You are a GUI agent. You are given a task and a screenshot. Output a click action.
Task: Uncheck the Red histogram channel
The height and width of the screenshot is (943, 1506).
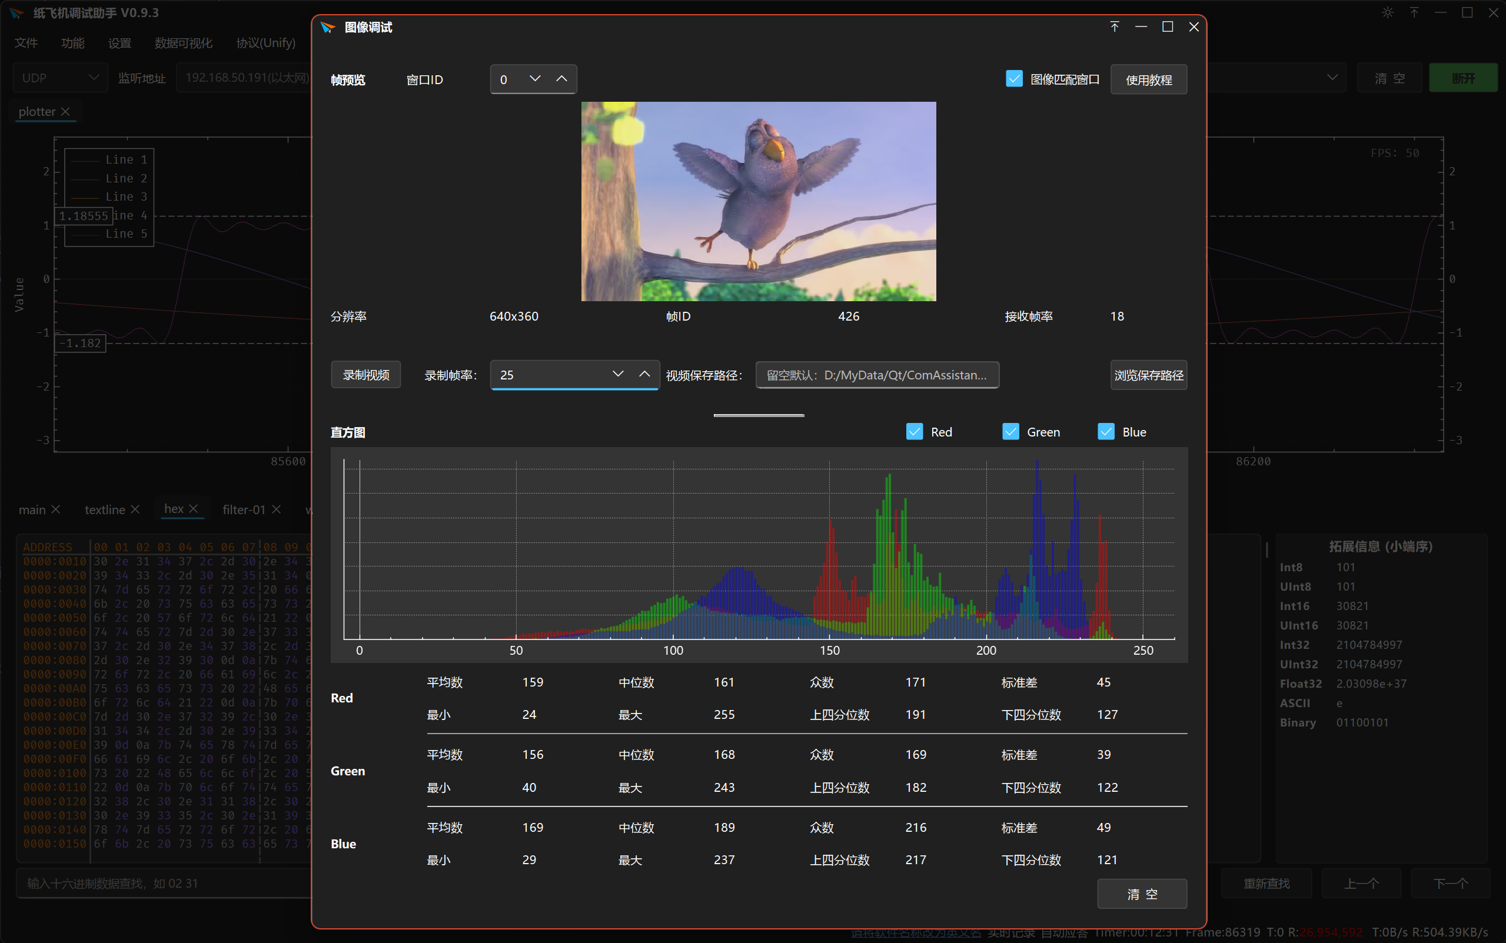[915, 432]
